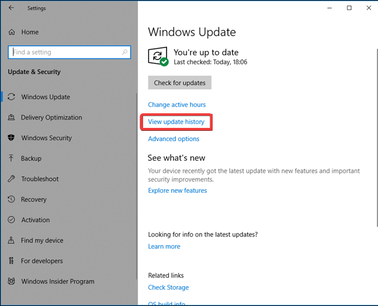The image size is (378, 306).
Task: Click the update status icon with green check
Action: pyautogui.click(x=158, y=57)
